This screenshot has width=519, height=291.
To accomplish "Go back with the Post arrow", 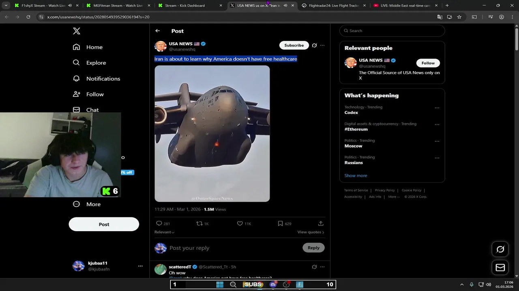I will coord(157,31).
